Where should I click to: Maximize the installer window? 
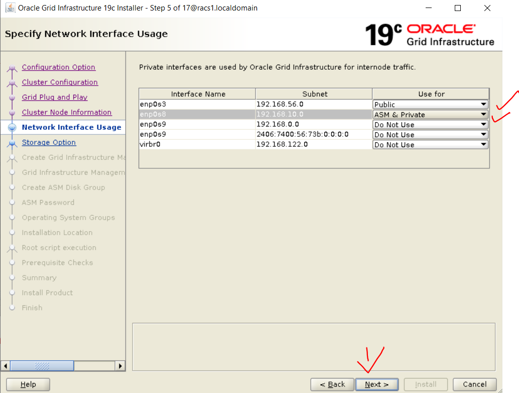458,8
